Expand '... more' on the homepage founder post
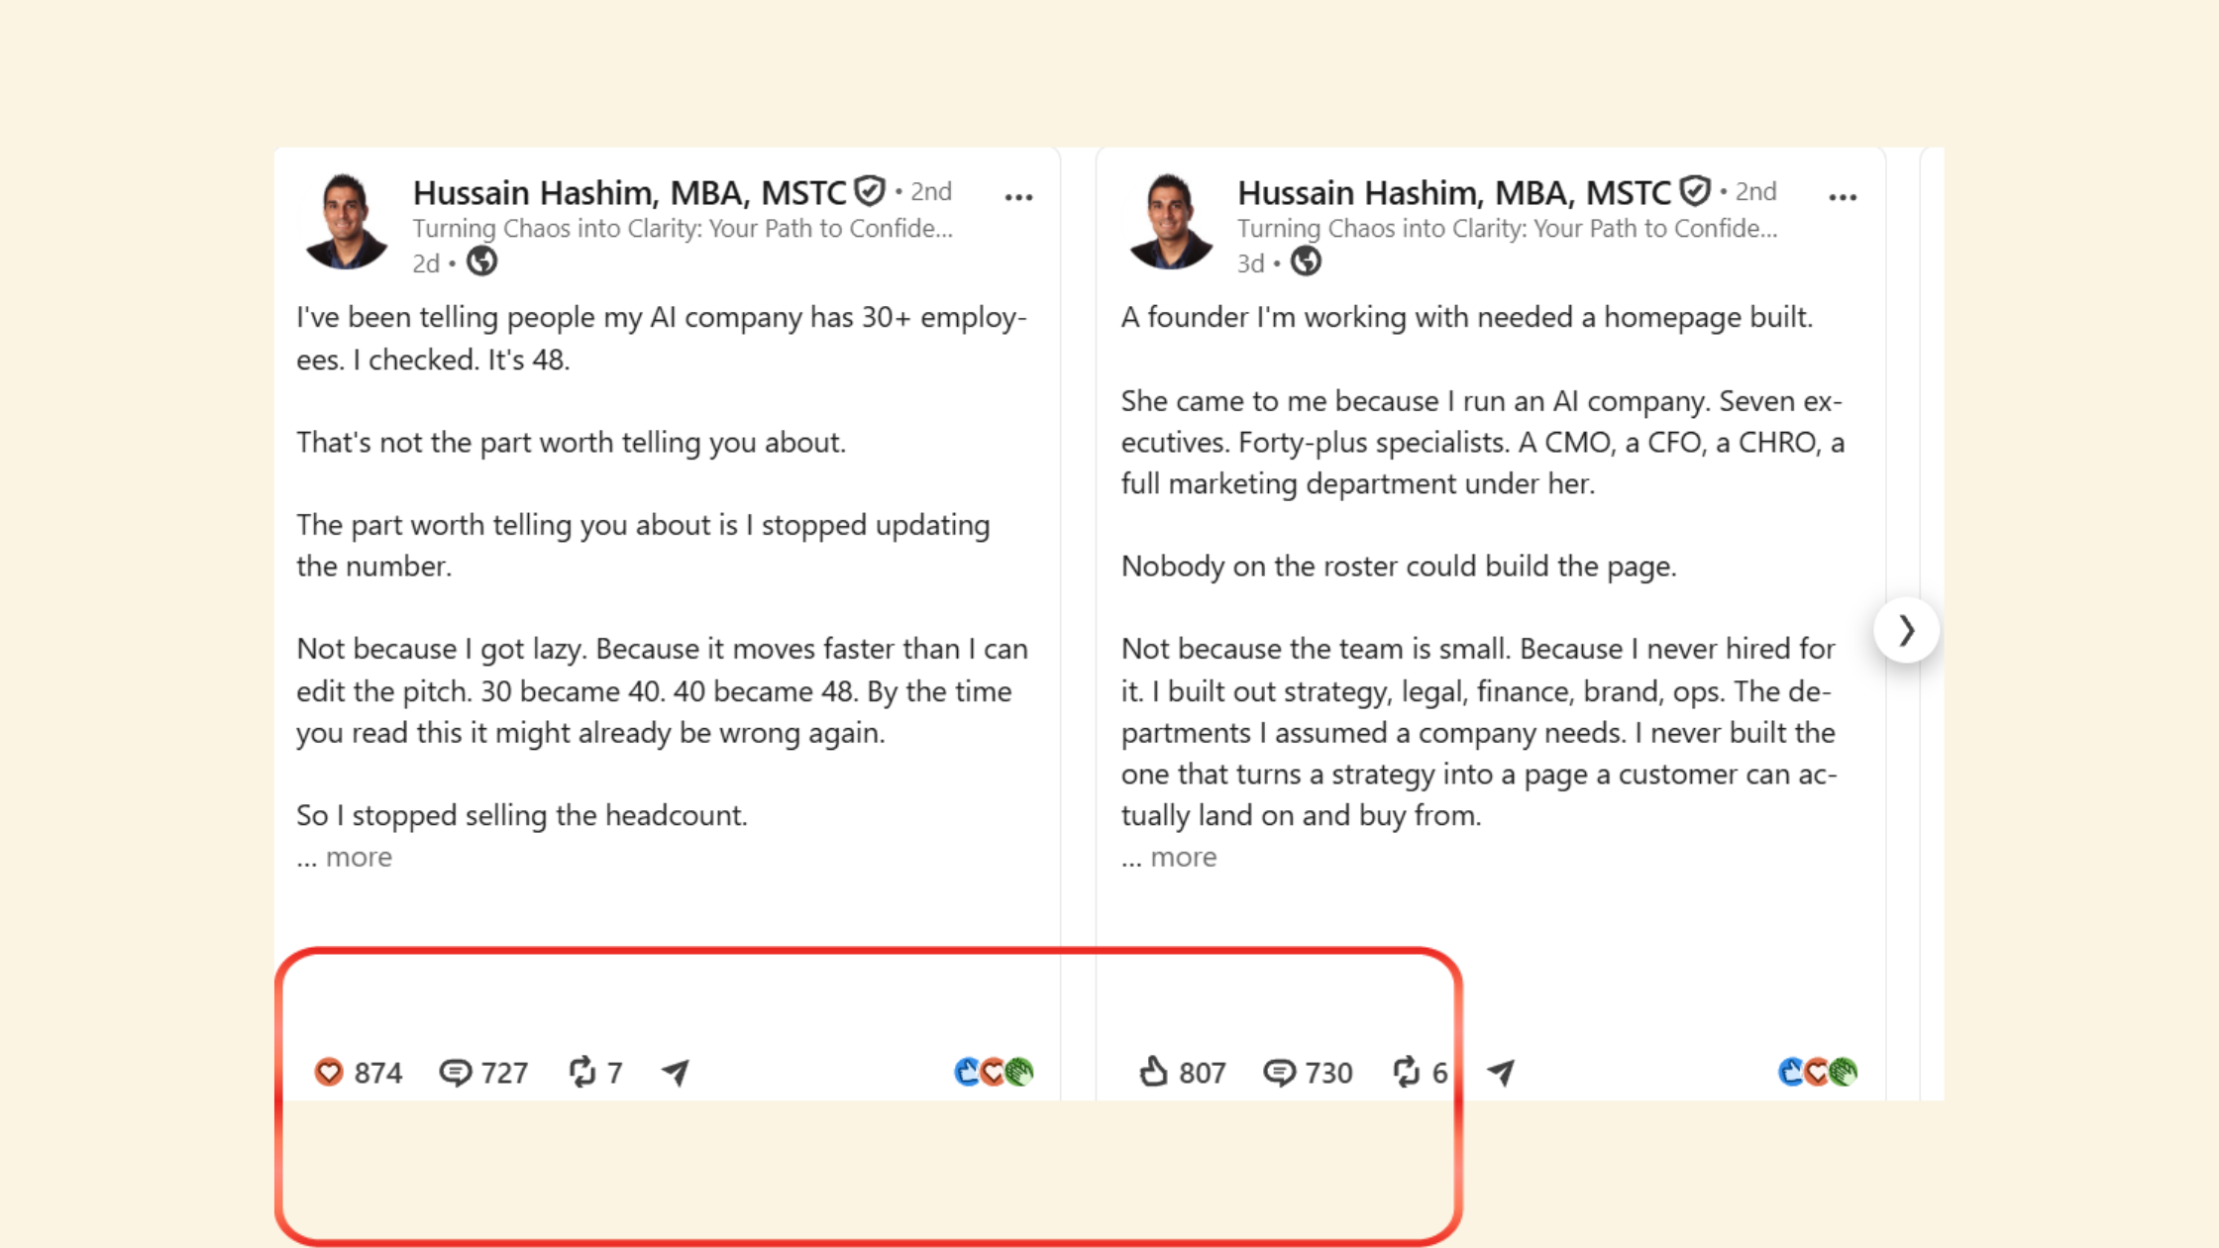2219x1248 pixels. coord(1169,857)
